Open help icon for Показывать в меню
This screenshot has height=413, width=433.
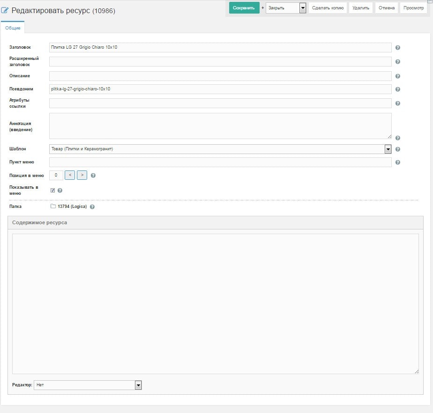pyautogui.click(x=60, y=191)
